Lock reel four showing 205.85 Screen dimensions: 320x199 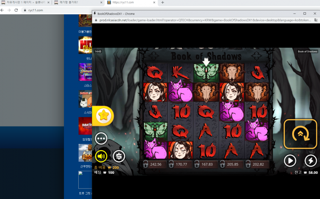[232, 164]
